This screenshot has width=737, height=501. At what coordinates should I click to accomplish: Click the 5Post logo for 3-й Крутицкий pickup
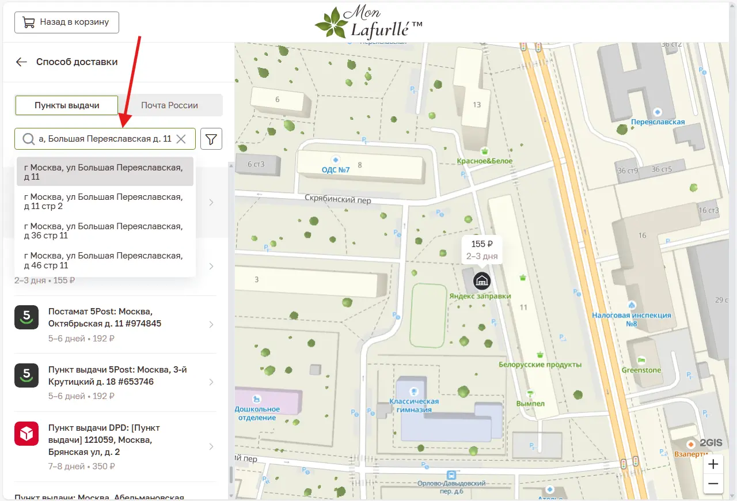26,375
